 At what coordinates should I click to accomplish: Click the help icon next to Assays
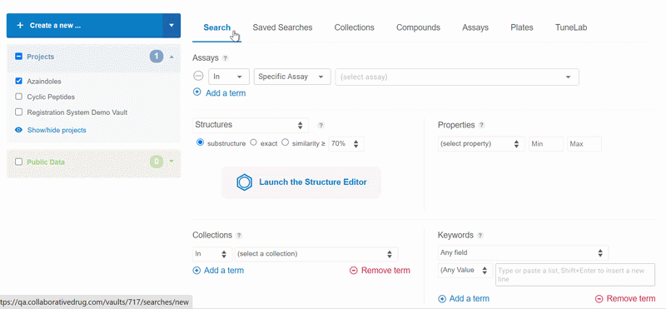click(x=225, y=58)
